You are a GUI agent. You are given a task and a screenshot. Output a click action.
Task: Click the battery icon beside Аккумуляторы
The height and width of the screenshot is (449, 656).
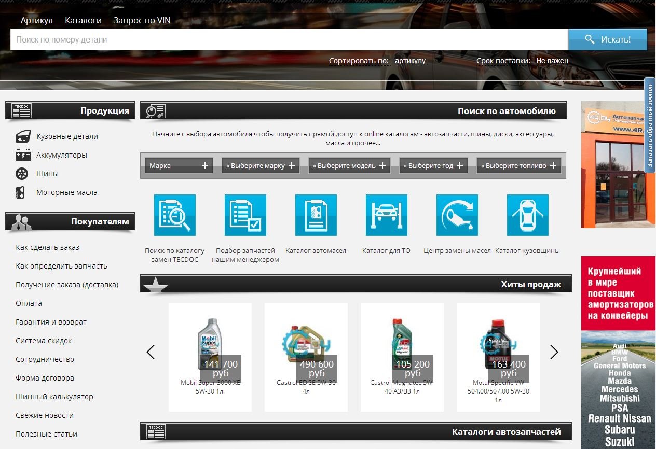23,155
